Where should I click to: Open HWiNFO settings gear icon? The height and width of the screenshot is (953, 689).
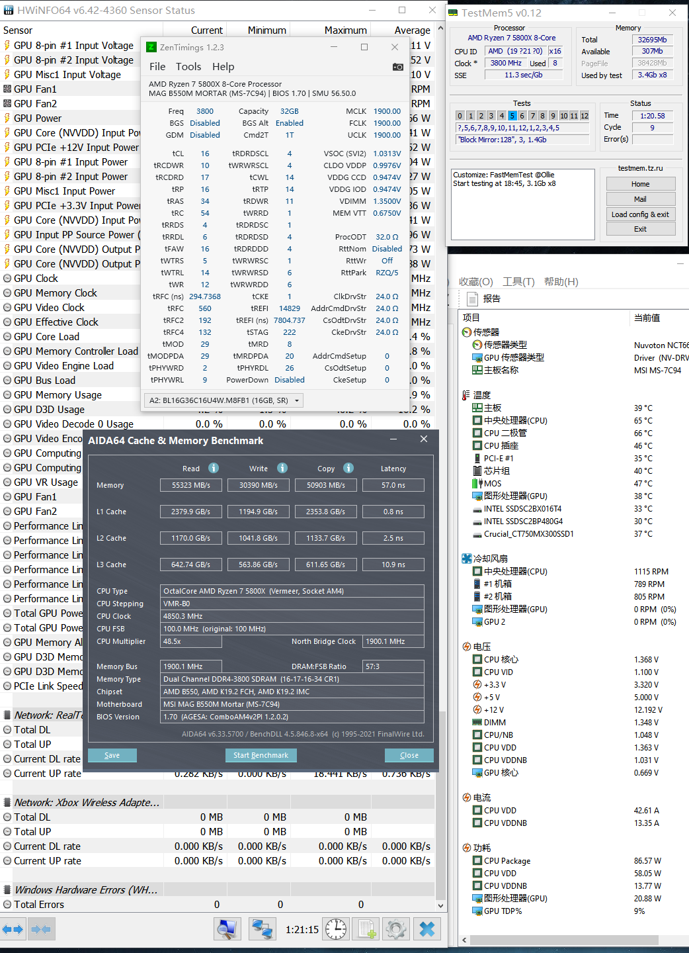(396, 929)
